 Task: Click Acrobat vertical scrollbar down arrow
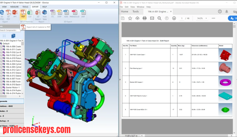pos(234,133)
